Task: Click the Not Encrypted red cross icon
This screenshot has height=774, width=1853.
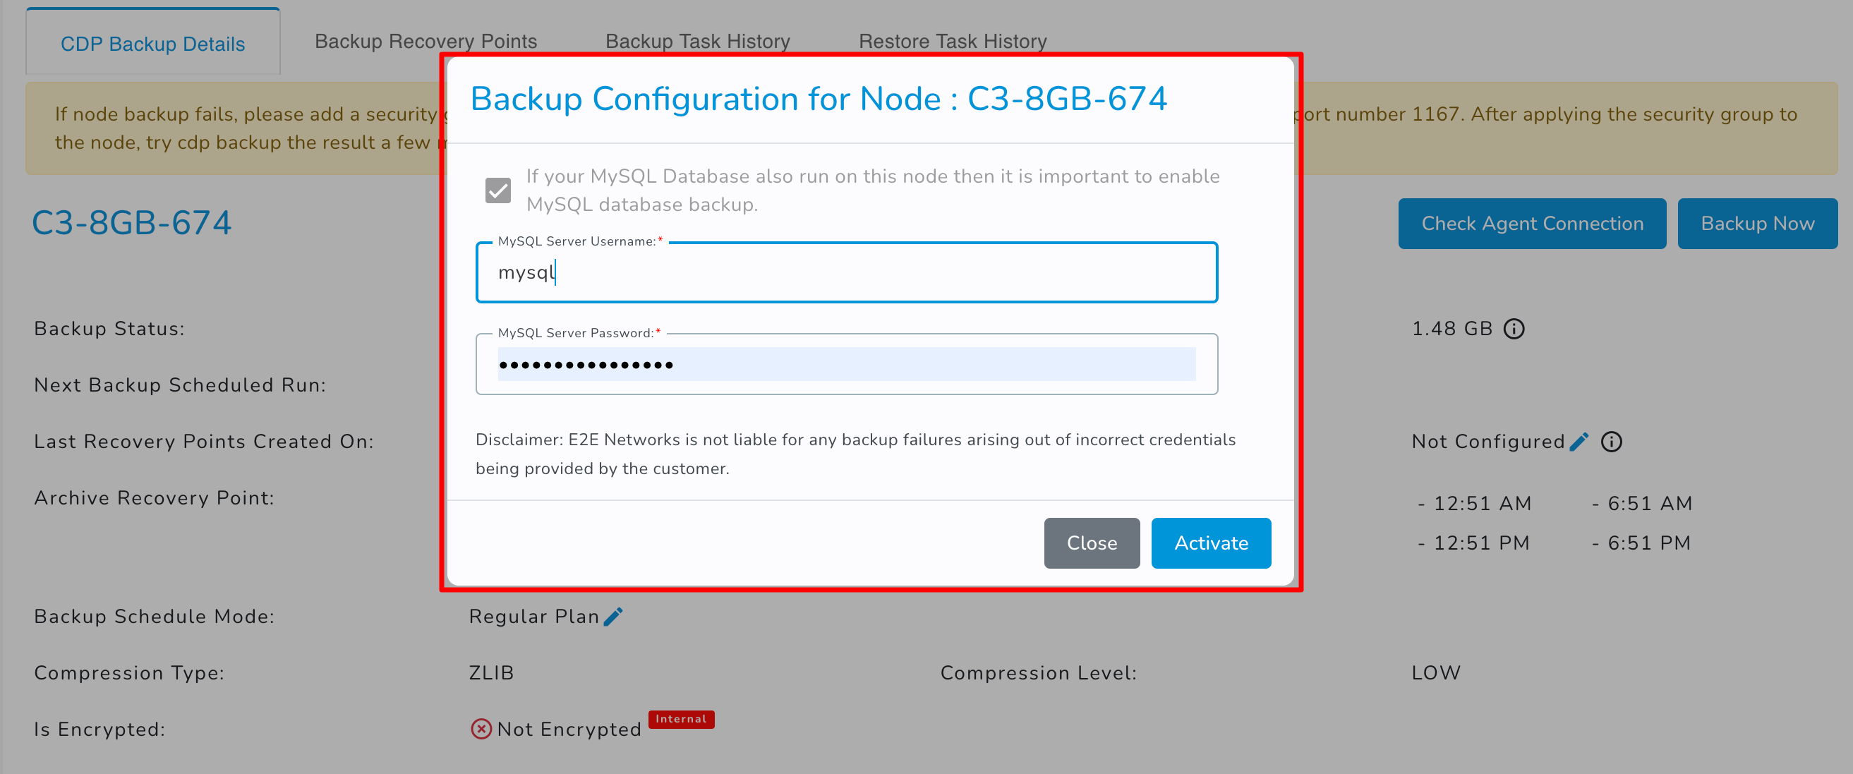Action: pyautogui.click(x=481, y=729)
